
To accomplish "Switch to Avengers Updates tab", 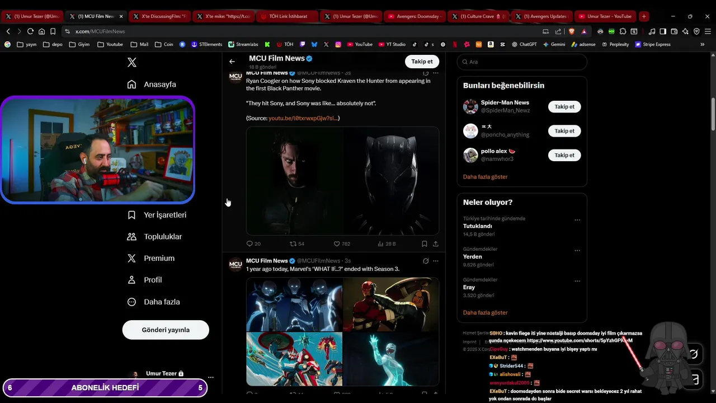I will (540, 16).
